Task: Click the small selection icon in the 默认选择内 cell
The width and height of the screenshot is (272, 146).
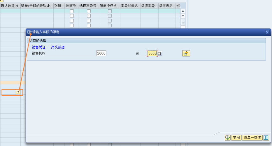Action: point(18,92)
